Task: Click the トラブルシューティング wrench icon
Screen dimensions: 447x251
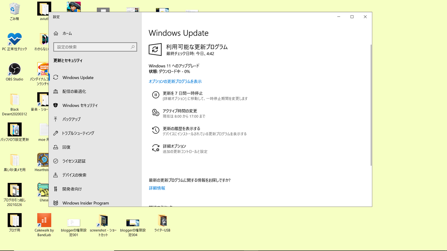Action: [x=56, y=133]
